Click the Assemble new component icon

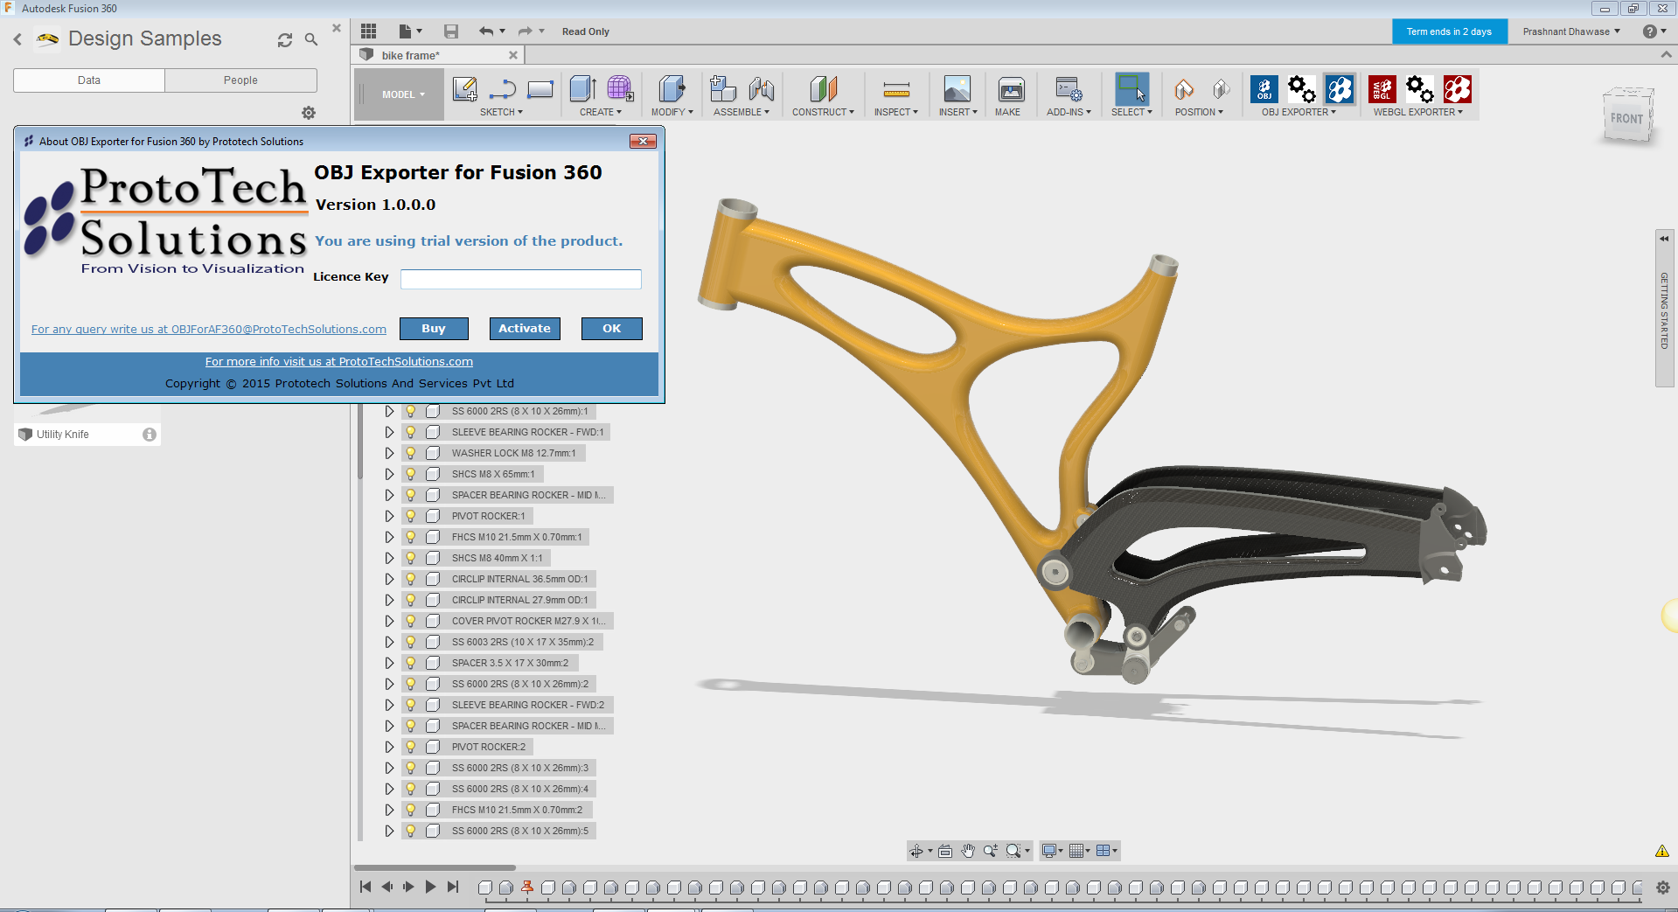tap(723, 89)
